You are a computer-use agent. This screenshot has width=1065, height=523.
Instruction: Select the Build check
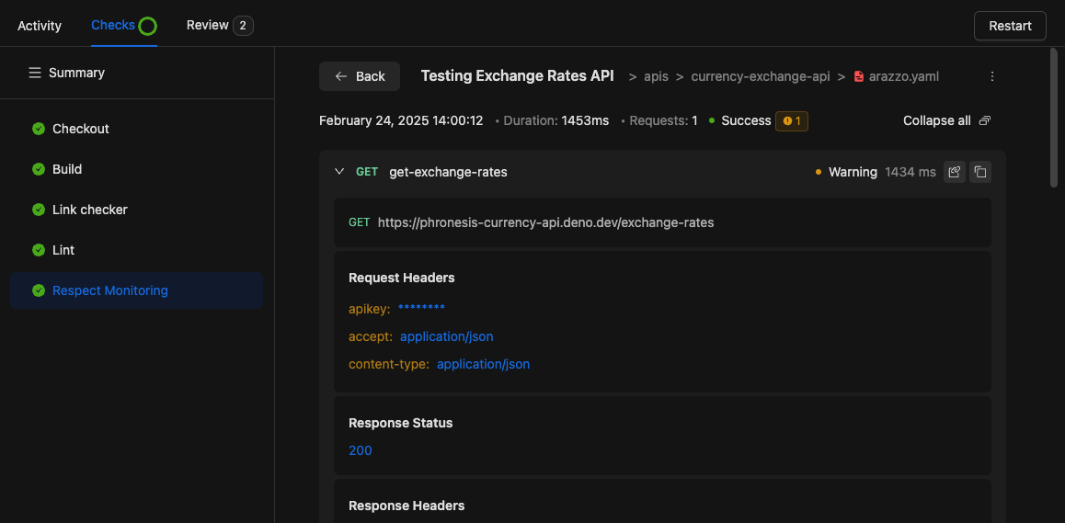click(136, 169)
